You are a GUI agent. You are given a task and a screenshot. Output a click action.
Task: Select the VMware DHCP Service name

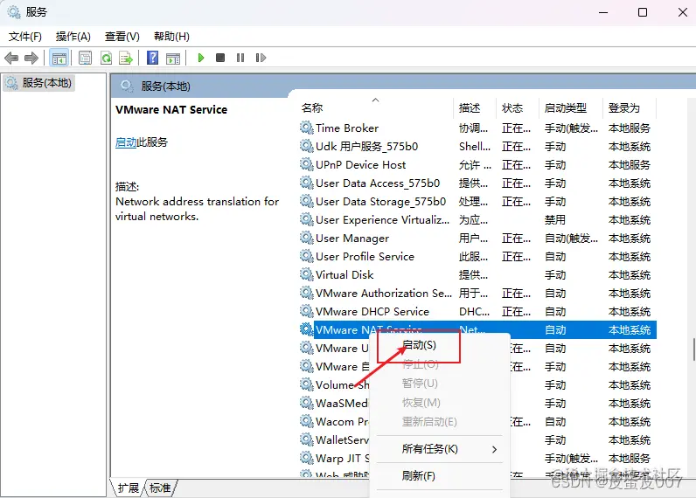372,312
